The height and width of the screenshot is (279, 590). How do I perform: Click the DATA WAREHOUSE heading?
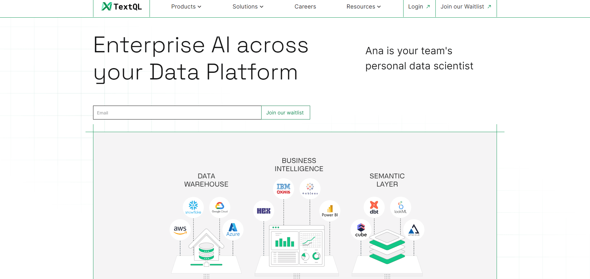pos(206,180)
